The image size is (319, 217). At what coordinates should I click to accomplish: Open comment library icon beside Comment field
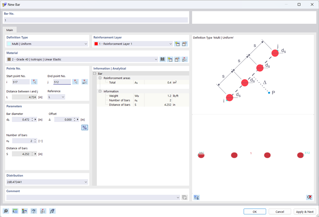185,197
